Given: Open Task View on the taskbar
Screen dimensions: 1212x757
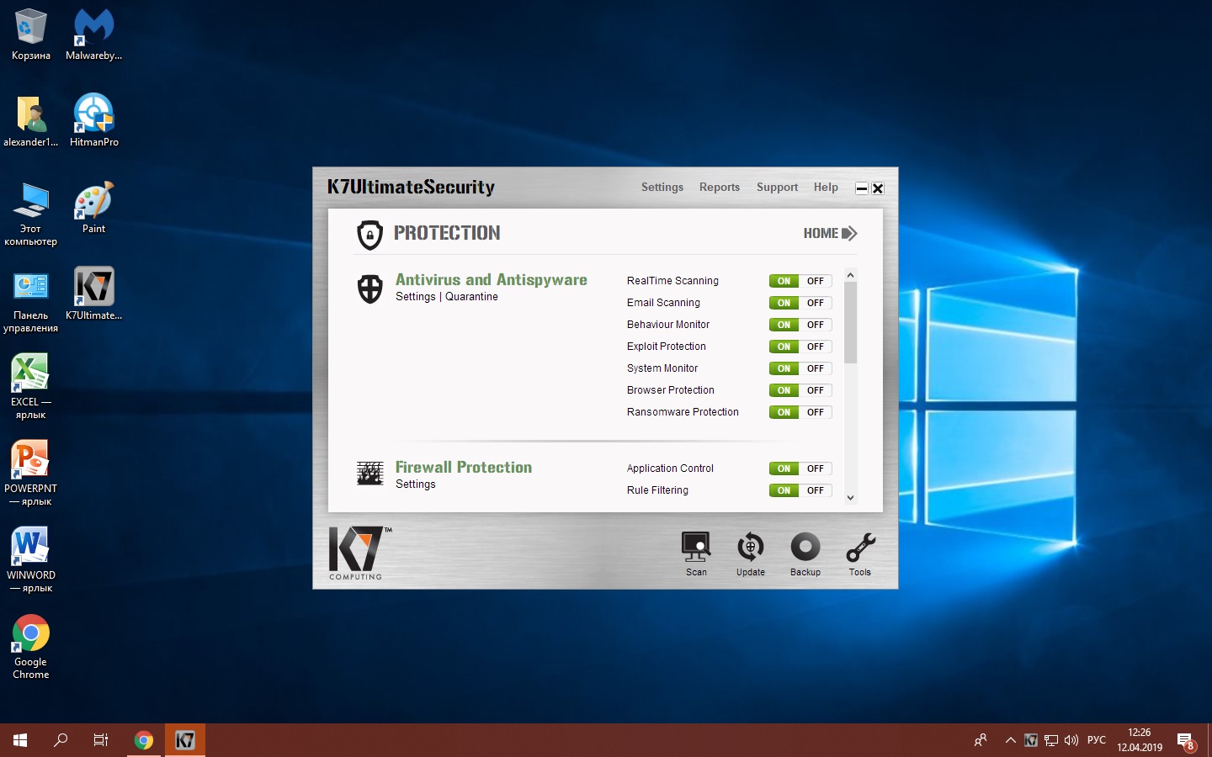Looking at the screenshot, I should [101, 740].
